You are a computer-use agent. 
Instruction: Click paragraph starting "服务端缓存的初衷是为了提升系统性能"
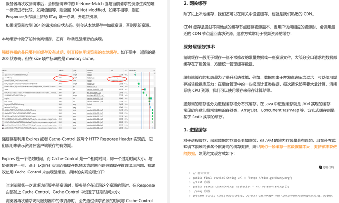[260, 84]
